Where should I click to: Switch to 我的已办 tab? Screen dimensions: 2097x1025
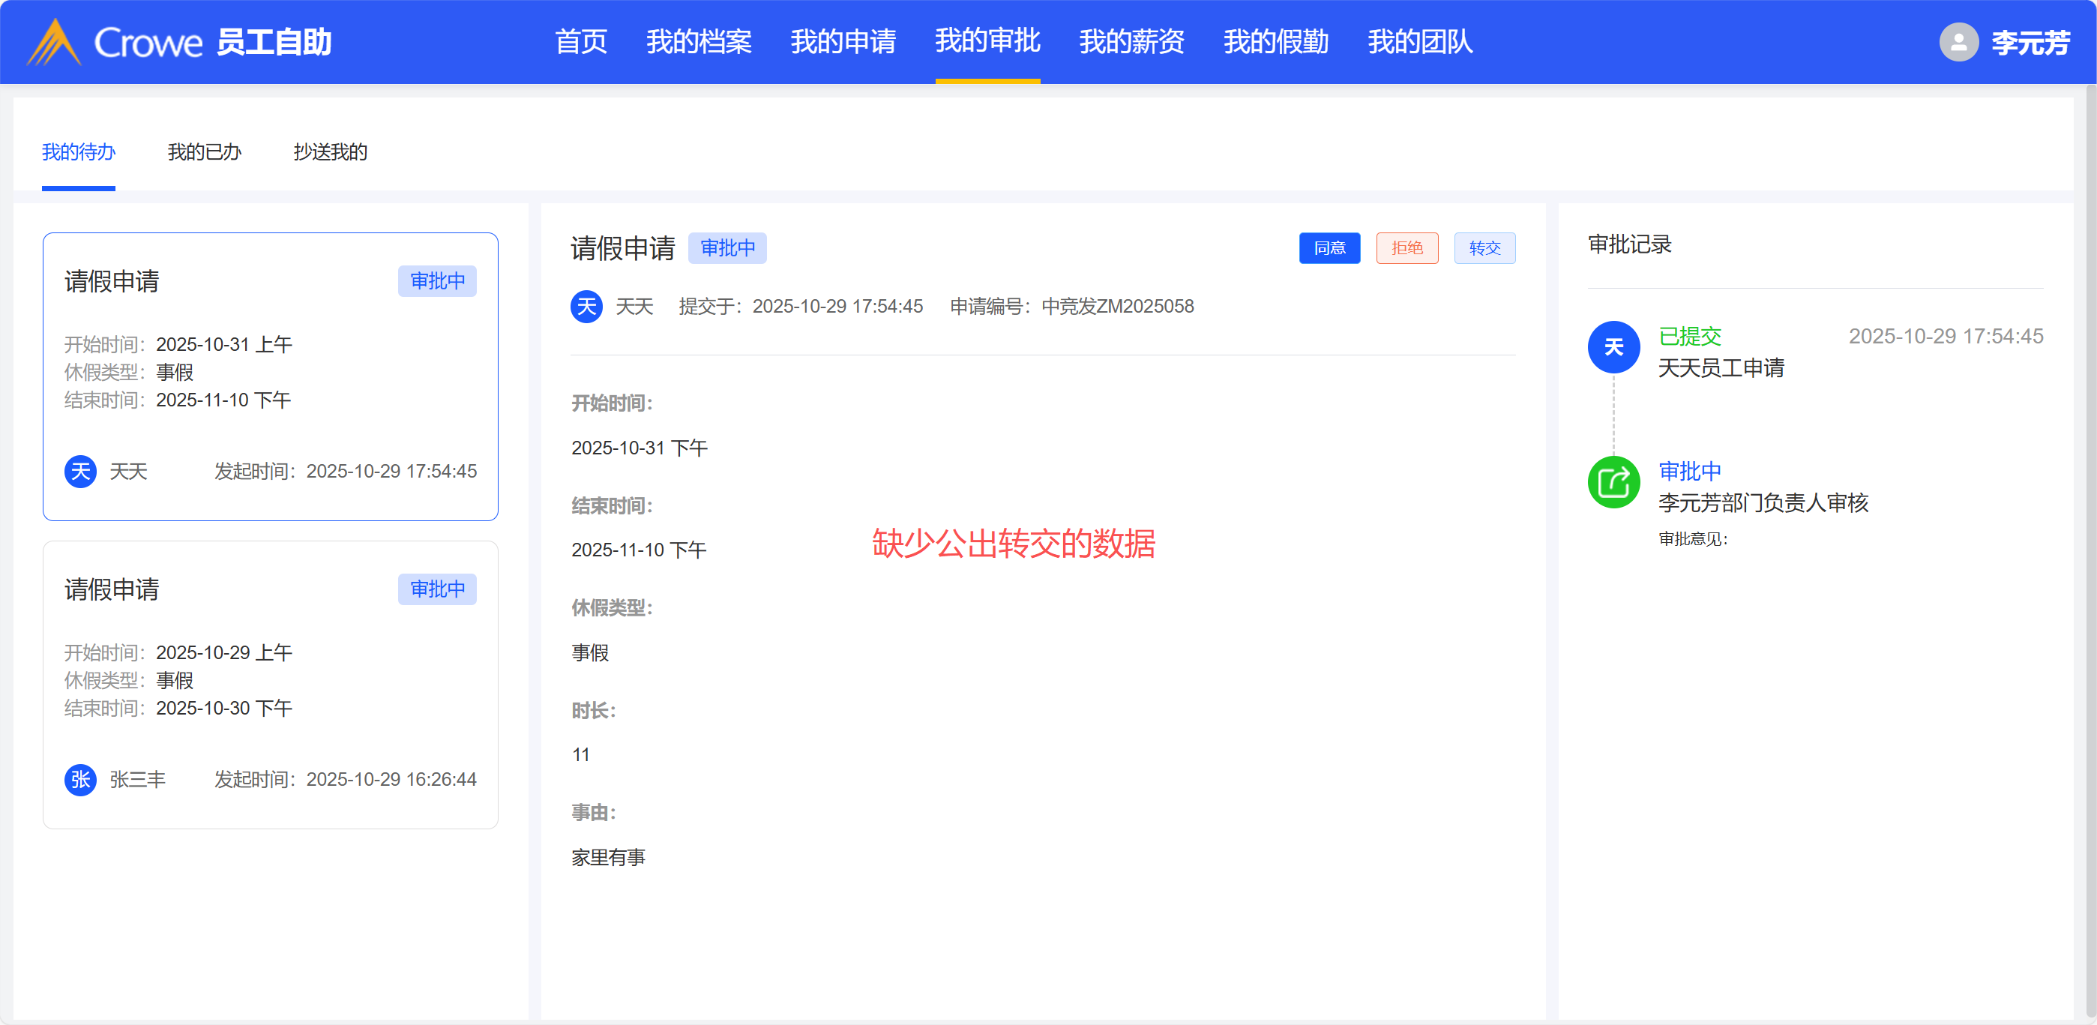click(205, 152)
